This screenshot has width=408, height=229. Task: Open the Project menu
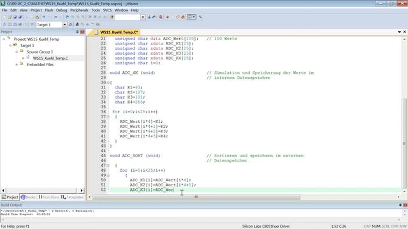[36, 10]
